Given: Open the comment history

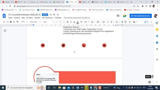Looking at the screenshot, I should [118, 16].
